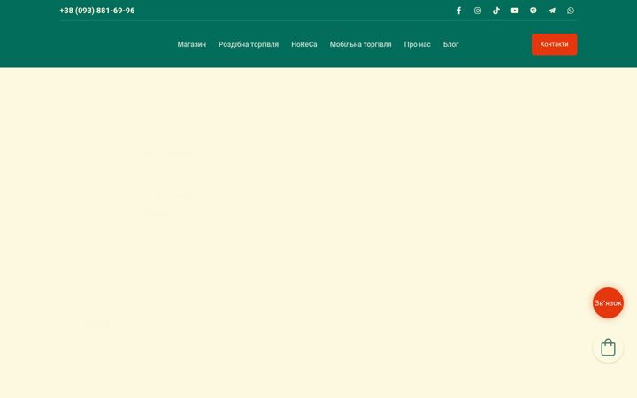Call phone number +38 (093) 881-69-96
Viewport: 637px width, 398px height.
(x=97, y=11)
